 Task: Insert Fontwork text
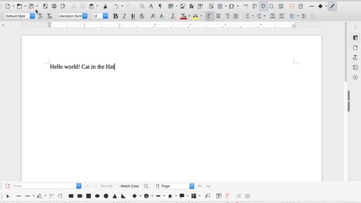pos(227,196)
